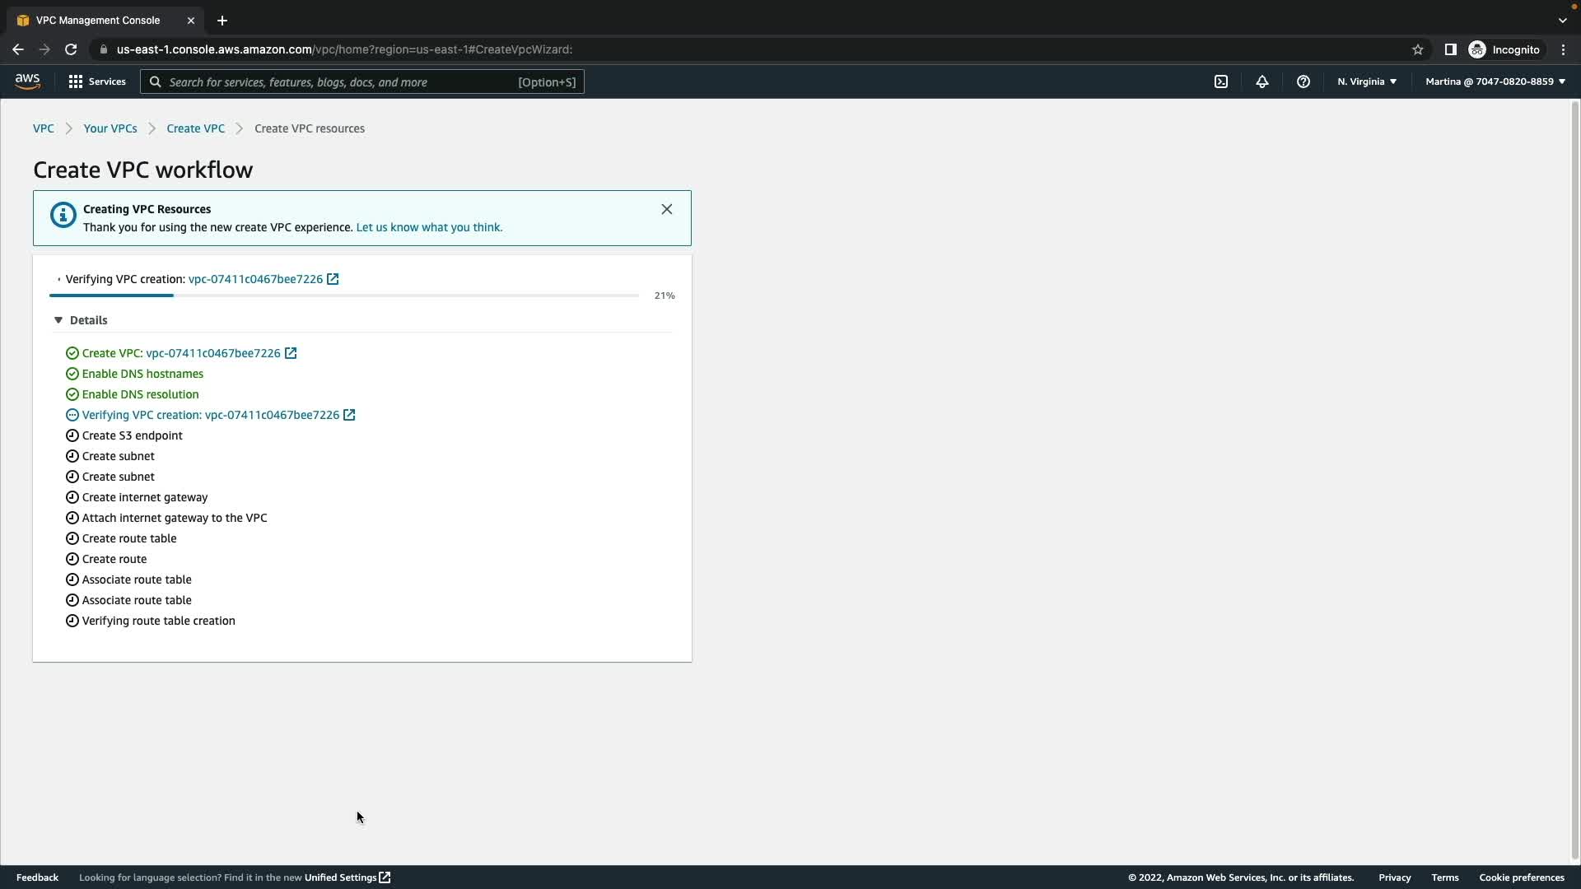Open the Martina account menu dropdown

point(1495,81)
